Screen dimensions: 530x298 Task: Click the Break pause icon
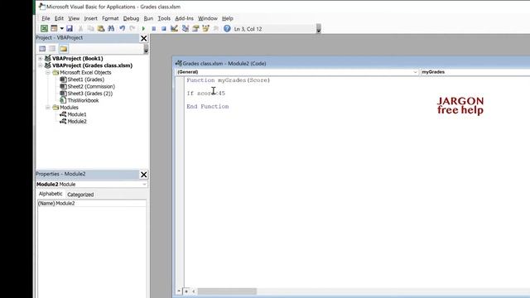tap(154, 29)
